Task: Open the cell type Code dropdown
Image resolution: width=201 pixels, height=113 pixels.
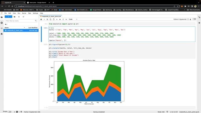Action: (x=73, y=19)
